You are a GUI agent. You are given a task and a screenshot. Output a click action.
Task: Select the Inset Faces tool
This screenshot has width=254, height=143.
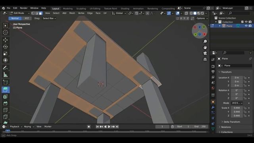[5, 97]
